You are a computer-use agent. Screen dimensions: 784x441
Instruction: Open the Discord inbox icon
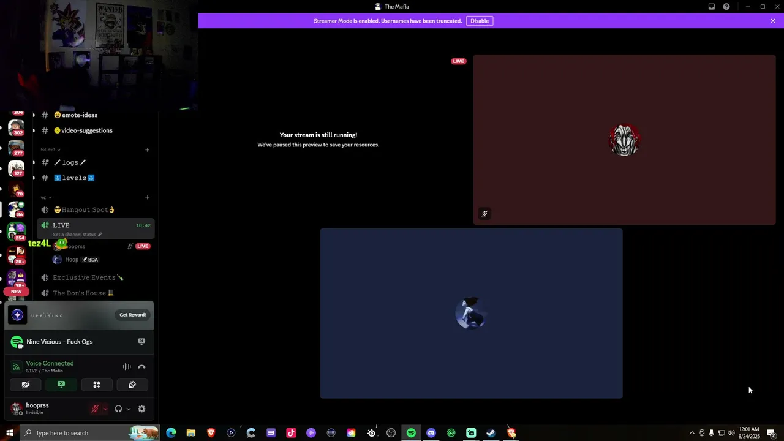tap(712, 7)
